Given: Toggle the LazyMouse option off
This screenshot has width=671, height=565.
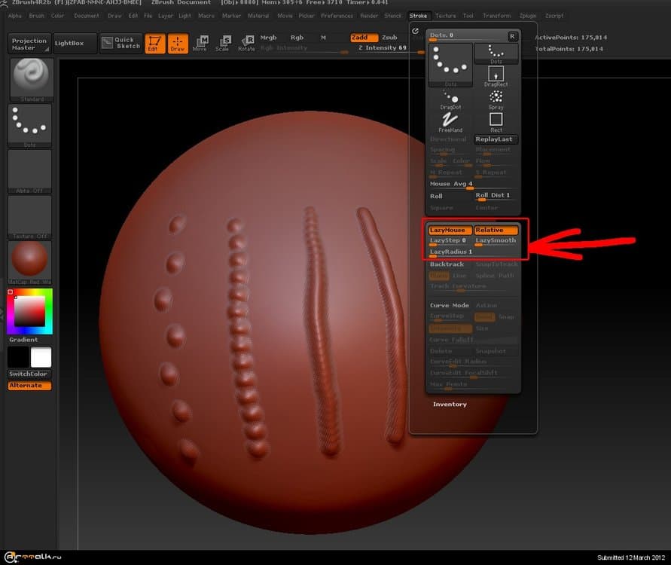Looking at the screenshot, I should (450, 230).
